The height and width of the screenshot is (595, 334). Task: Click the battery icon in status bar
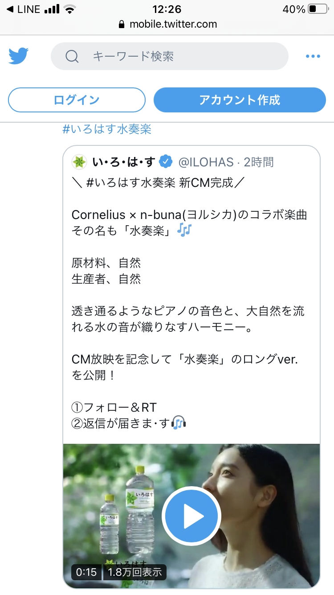(318, 9)
